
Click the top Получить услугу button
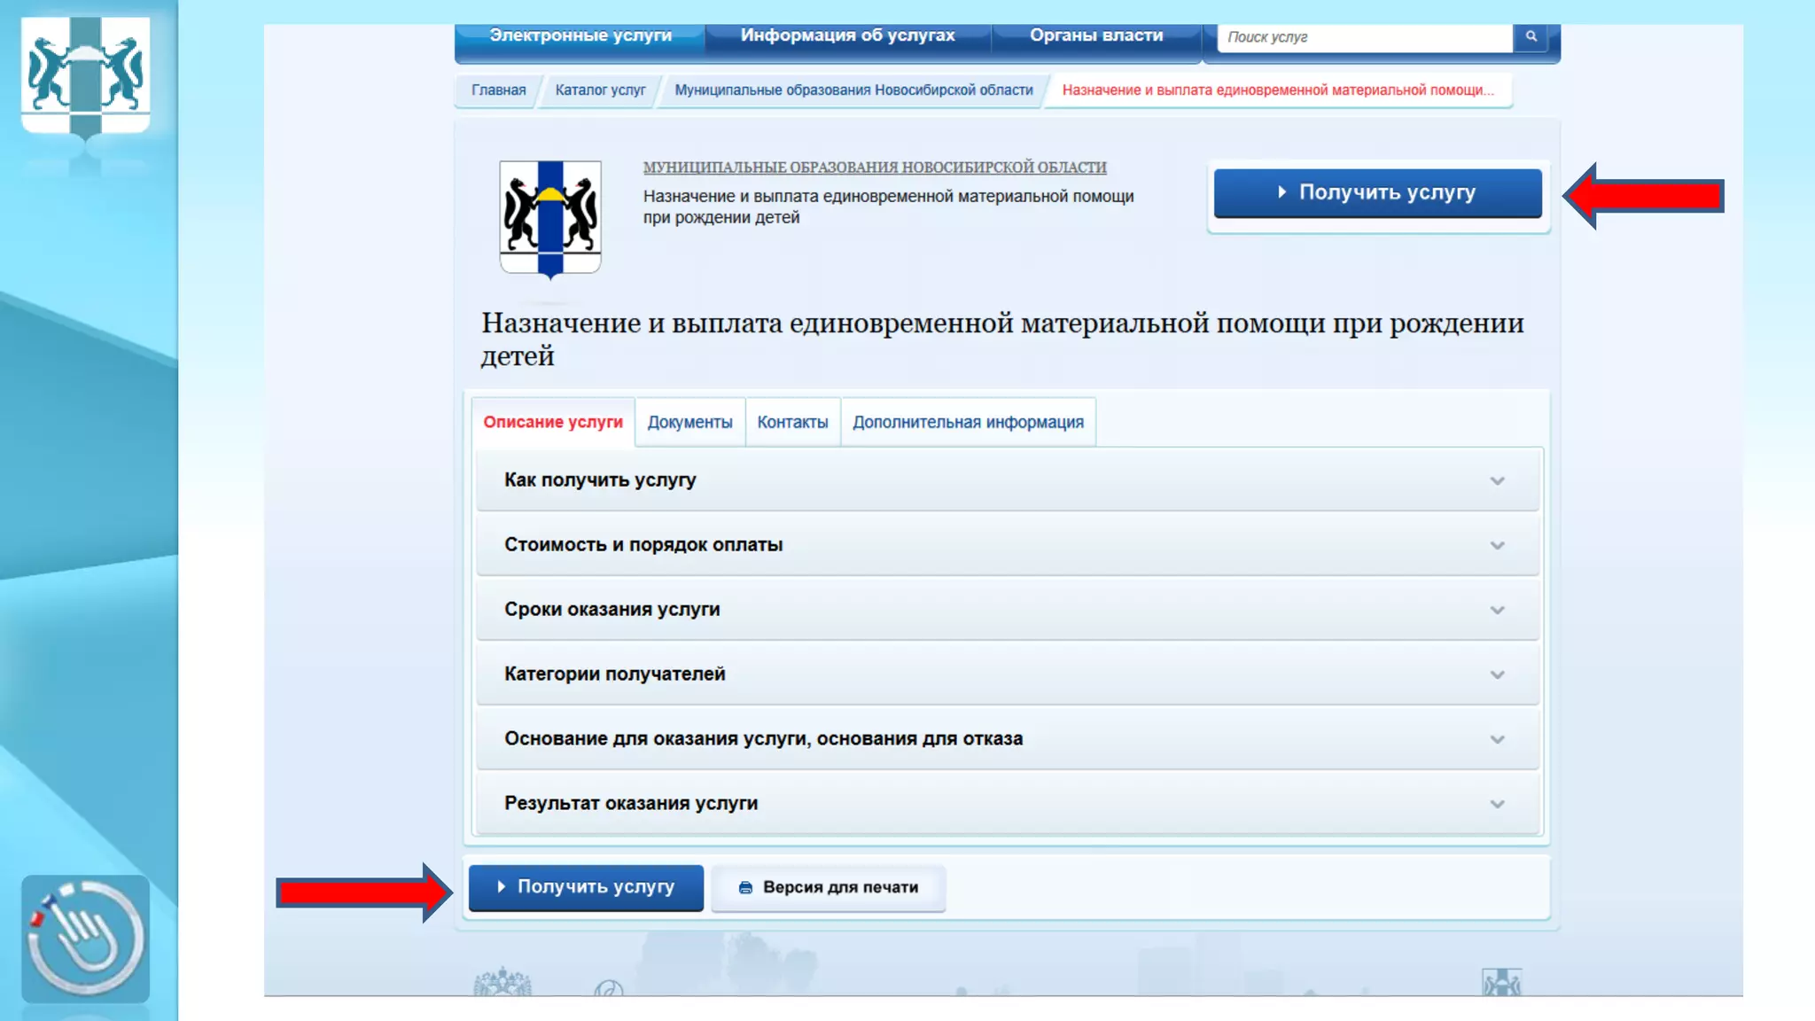click(x=1377, y=192)
